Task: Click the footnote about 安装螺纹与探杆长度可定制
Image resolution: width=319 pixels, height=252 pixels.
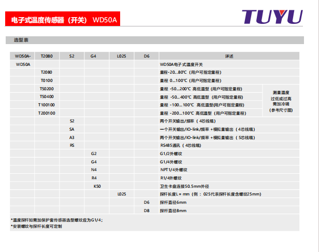Action: (36, 227)
